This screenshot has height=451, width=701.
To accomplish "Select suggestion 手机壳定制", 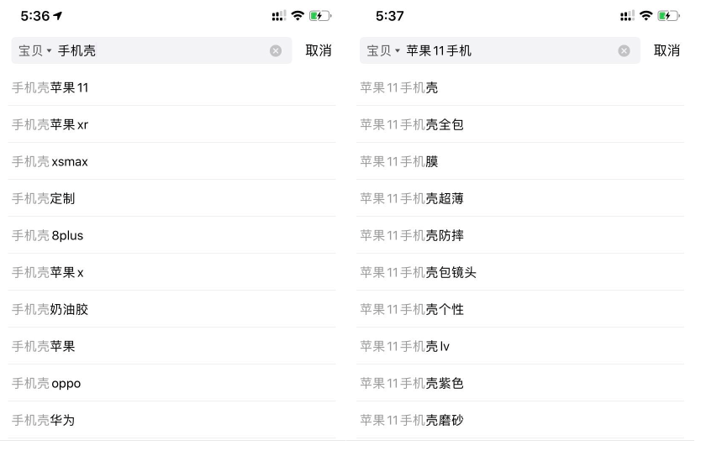I will [x=172, y=198].
